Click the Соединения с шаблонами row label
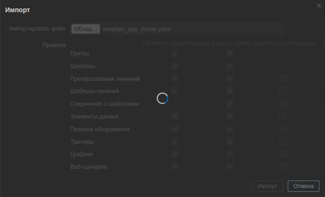 click(x=105, y=104)
